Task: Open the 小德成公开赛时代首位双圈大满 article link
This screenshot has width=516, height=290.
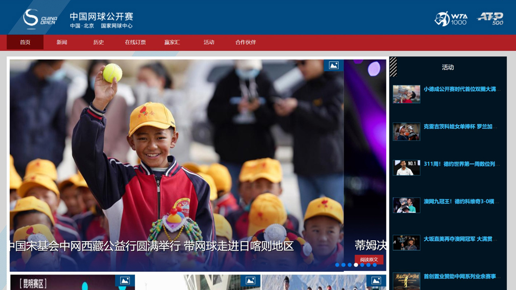Action: pyautogui.click(x=459, y=89)
